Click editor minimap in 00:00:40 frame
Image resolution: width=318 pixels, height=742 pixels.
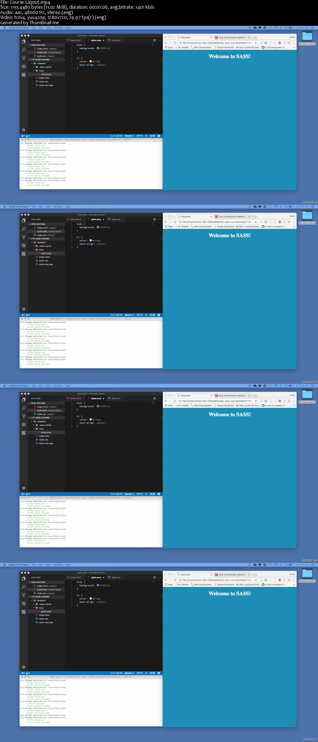(x=153, y=403)
